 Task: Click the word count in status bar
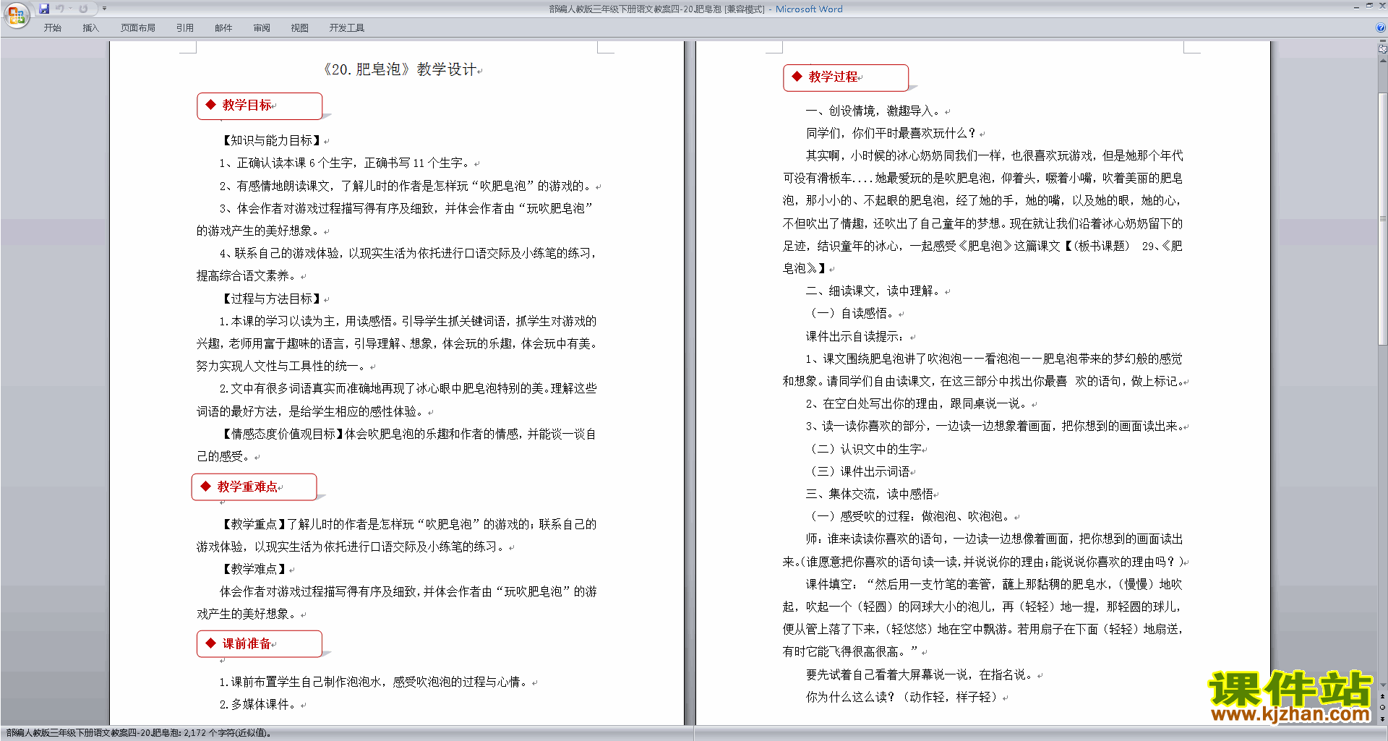[x=227, y=733]
